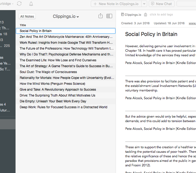Viewport: 196px width, 173px height.
Task: Select the Deep Work note
Action: pos(63,107)
